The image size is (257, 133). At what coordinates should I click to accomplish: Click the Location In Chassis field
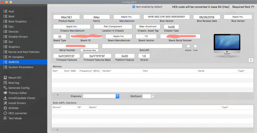(x=113, y=26)
